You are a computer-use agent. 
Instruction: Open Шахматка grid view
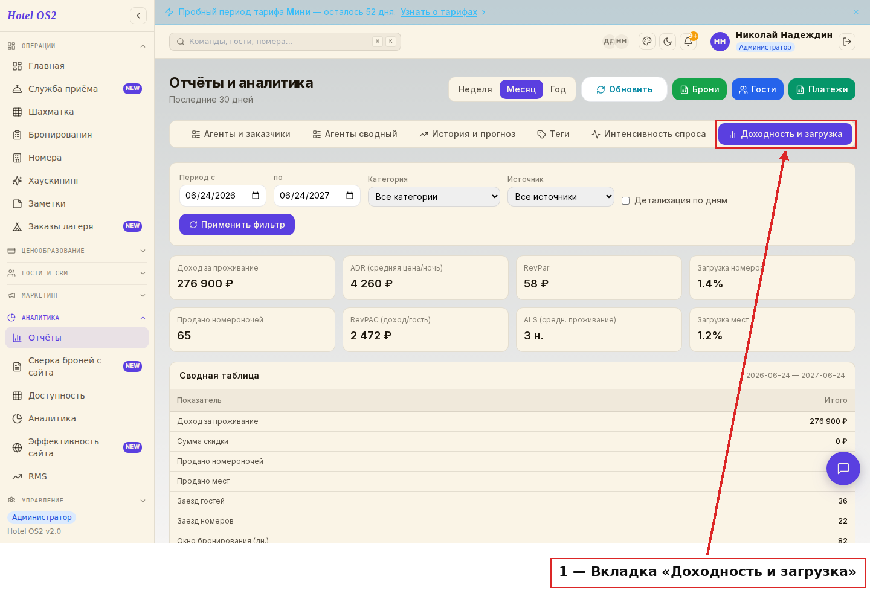[x=77, y=112]
